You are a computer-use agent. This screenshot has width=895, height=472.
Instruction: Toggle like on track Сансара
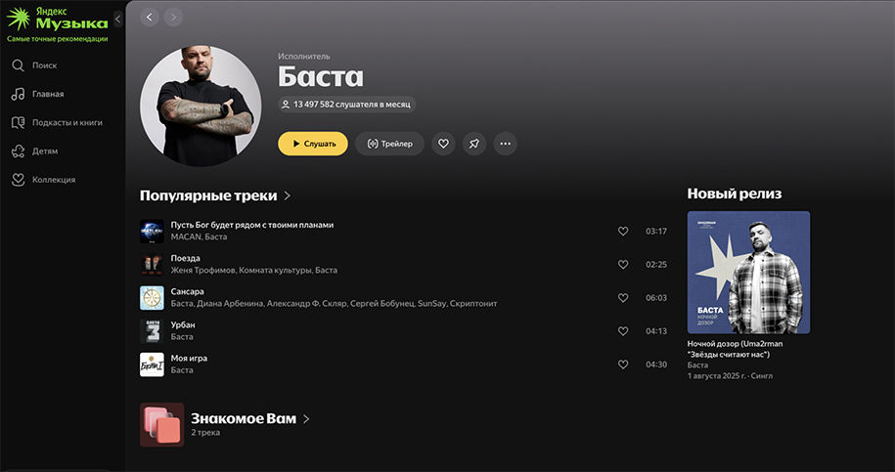point(623,297)
